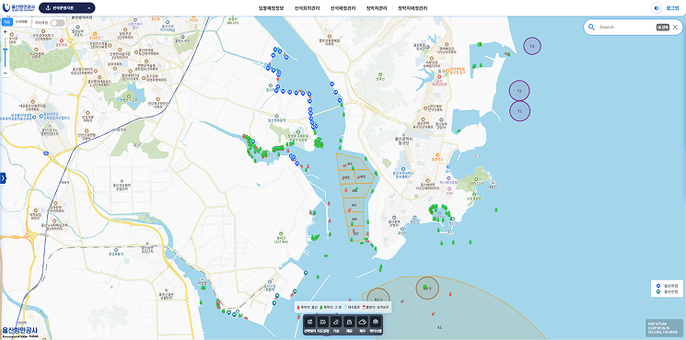Open the 입항예정정보 menu
The image size is (686, 340).
pos(272,8)
